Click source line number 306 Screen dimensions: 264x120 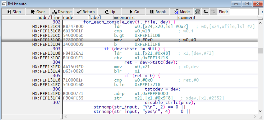tap(57, 89)
